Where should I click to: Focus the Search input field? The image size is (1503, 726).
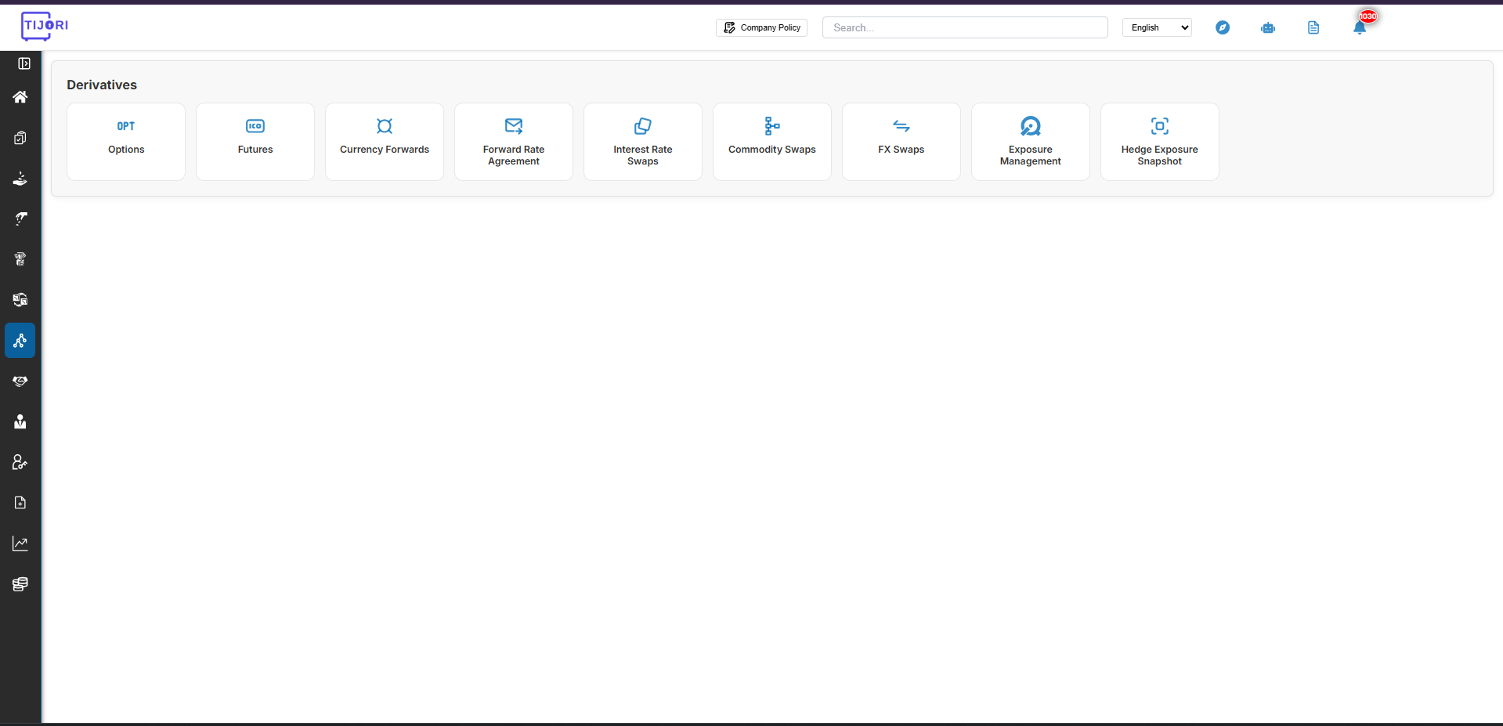965,27
